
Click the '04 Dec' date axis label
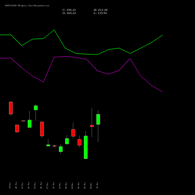(x=79, y=186)
